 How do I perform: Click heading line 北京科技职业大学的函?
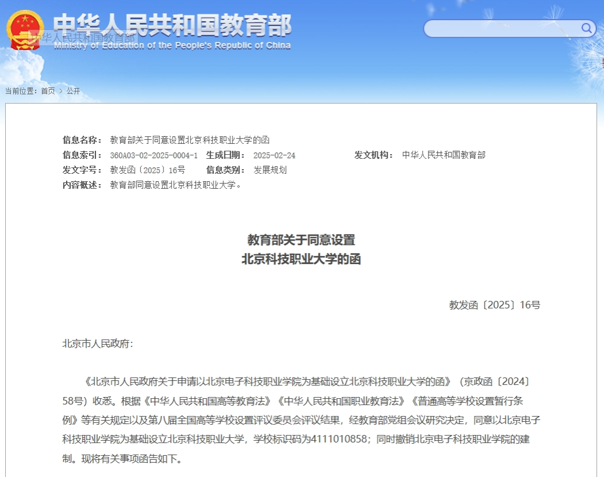click(x=301, y=259)
